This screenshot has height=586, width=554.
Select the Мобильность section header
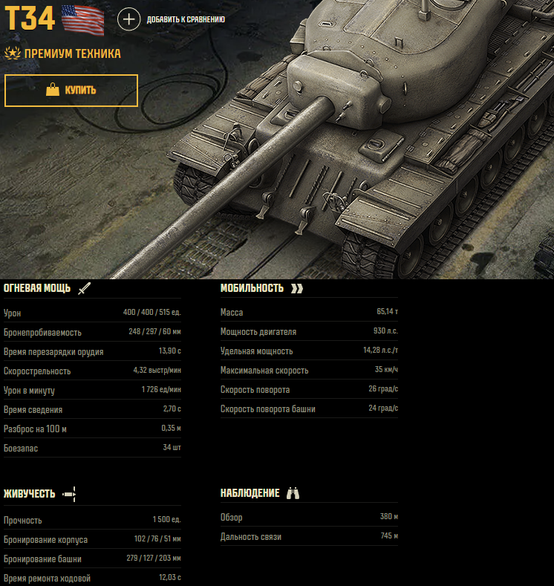(x=252, y=288)
